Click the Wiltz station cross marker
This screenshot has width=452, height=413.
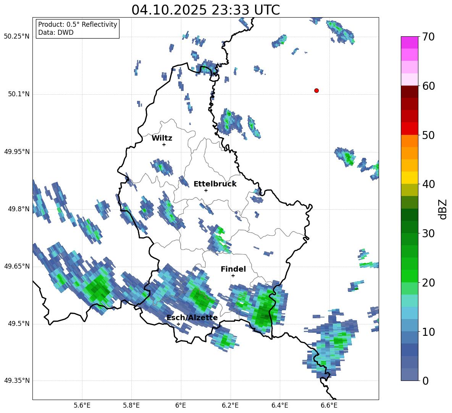pyautogui.click(x=164, y=144)
